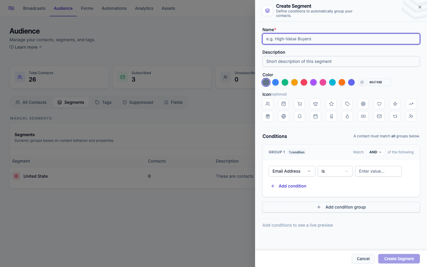Focus the segment Name field
The width and height of the screenshot is (427, 267).
click(341, 39)
